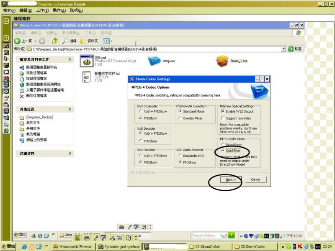
Task: Collapse 檔案及資料夾工作 panel
Action: pyautogui.click(x=70, y=59)
